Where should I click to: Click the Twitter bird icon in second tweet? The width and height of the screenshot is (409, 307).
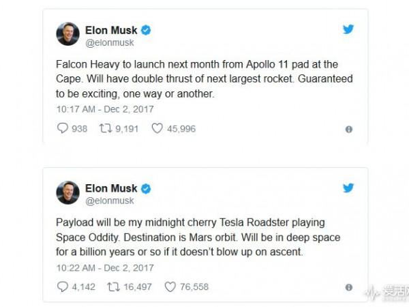pyautogui.click(x=348, y=188)
